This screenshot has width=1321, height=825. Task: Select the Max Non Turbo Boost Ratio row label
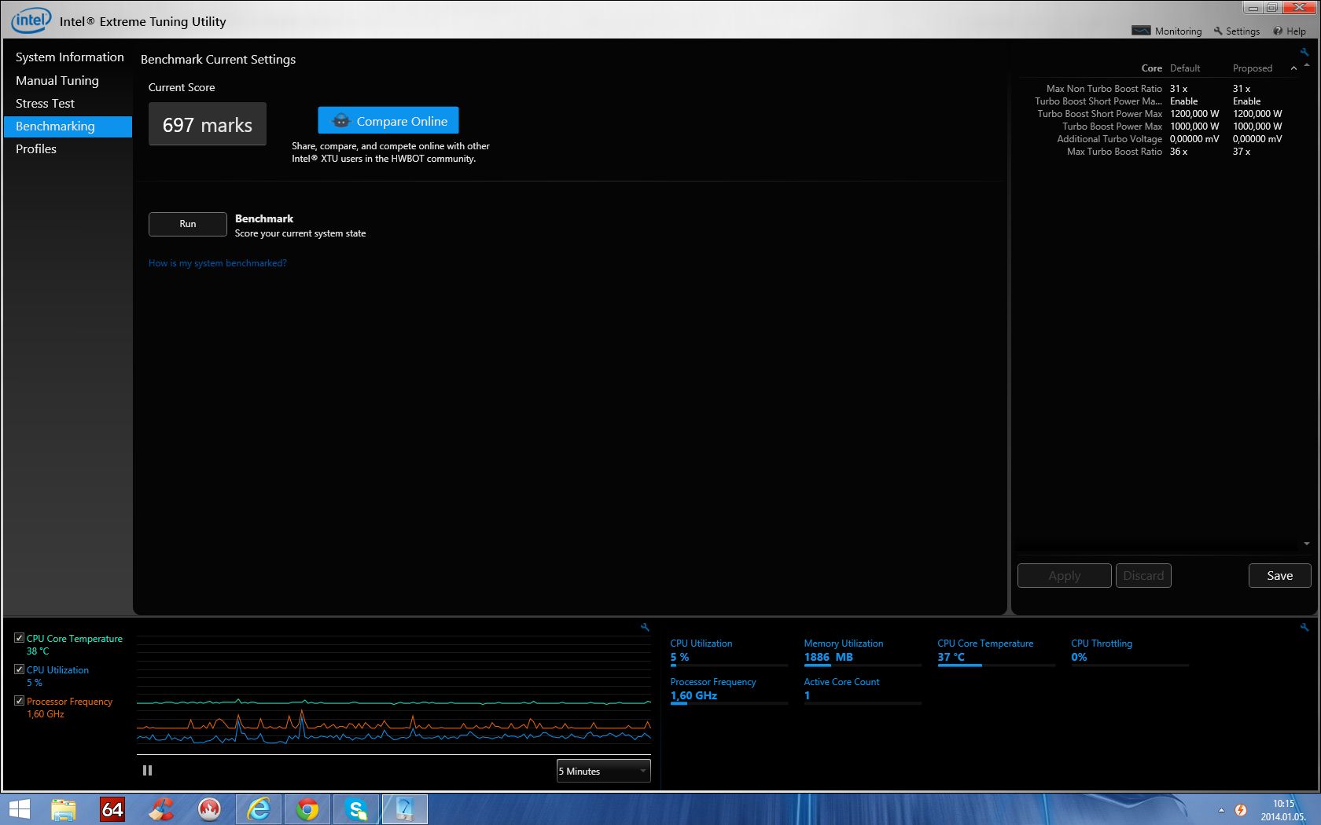pyautogui.click(x=1104, y=89)
